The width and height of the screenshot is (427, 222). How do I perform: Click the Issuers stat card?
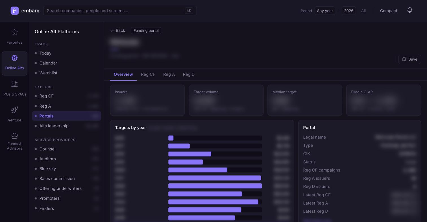tap(147, 100)
